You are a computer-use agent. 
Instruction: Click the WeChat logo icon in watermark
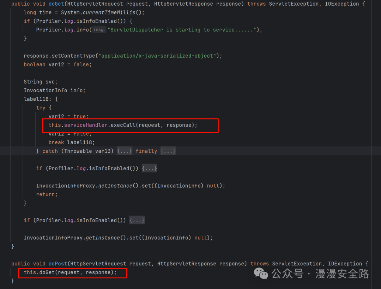[261, 273]
